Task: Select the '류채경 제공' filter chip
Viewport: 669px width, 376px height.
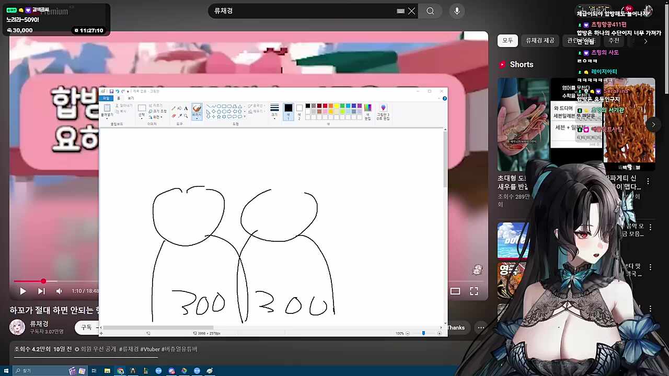Action: click(x=540, y=41)
